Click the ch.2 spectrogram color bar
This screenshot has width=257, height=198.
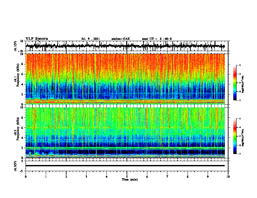(x=235, y=136)
